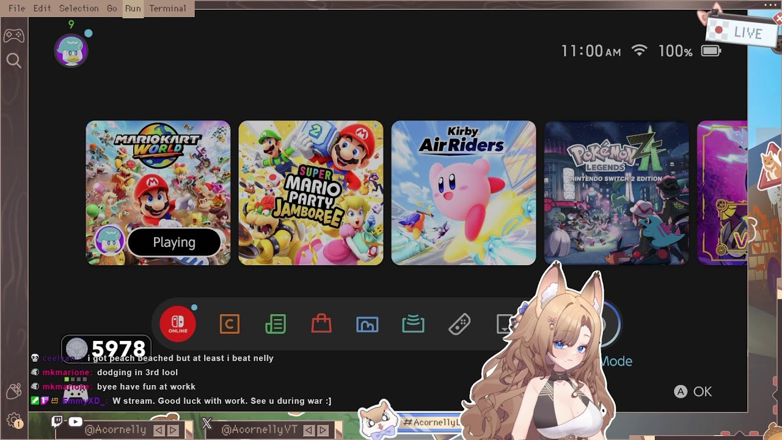Screen dimensions: 782x440
Task: Click the green 9 above the avatar
Action: pos(71,24)
